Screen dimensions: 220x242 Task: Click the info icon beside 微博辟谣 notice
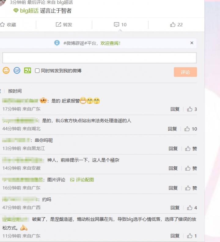click(x=57, y=43)
